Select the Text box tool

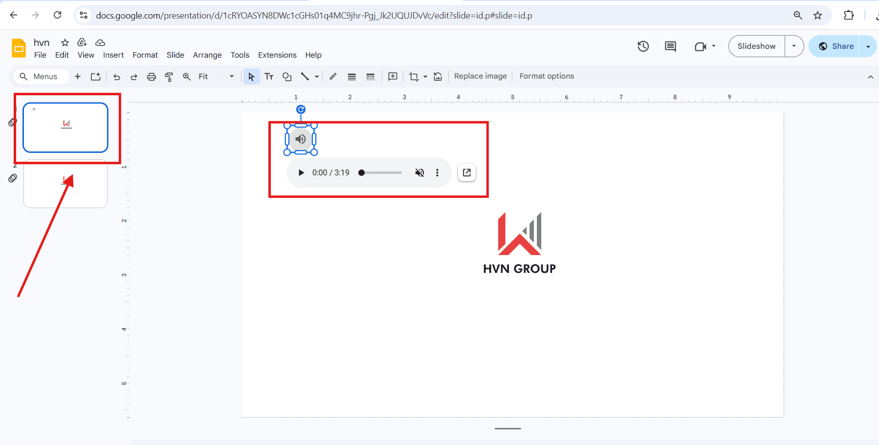pos(269,77)
